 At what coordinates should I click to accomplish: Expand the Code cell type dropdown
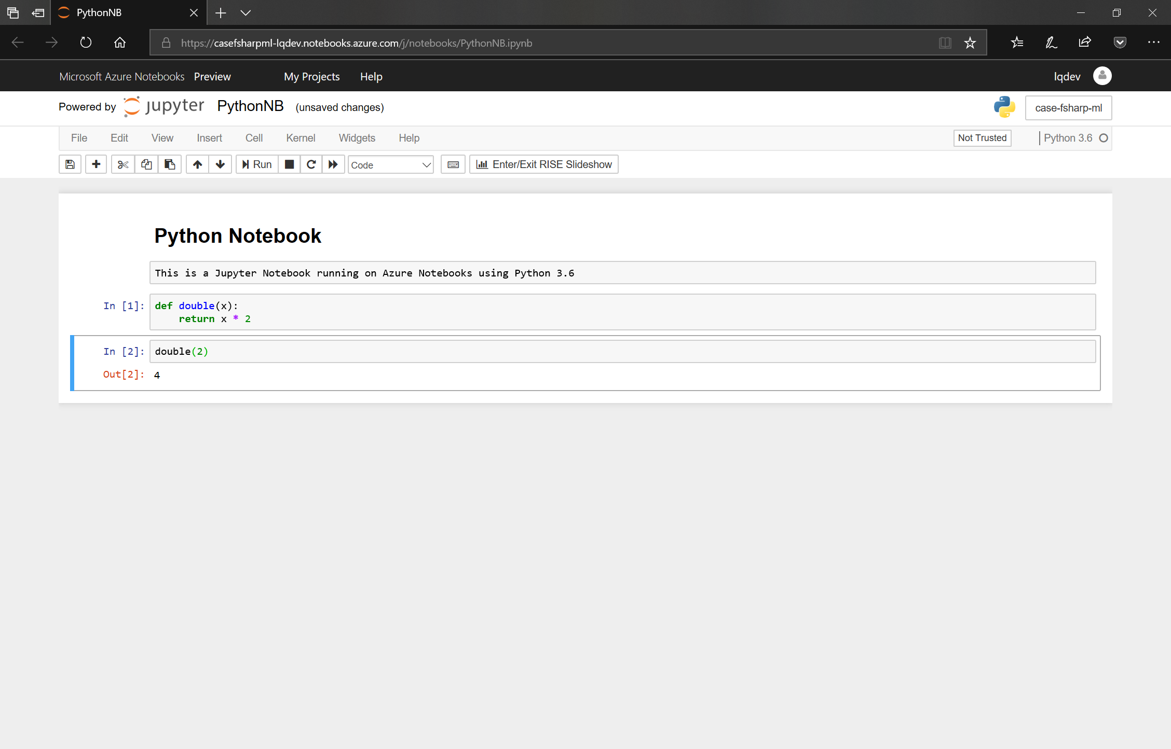coord(391,165)
